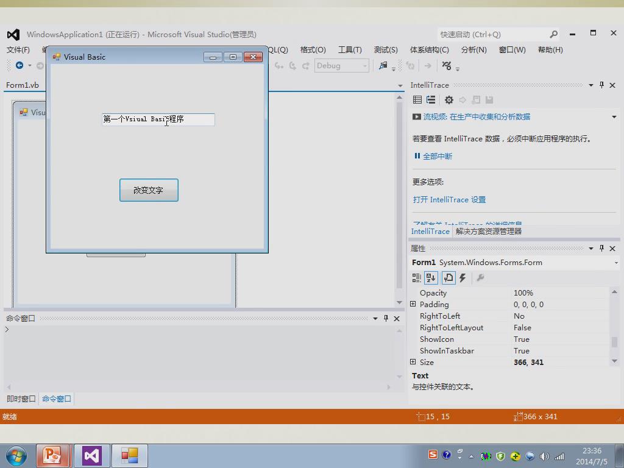
Task: Open Properties panel window options arrow
Action: 591,249
